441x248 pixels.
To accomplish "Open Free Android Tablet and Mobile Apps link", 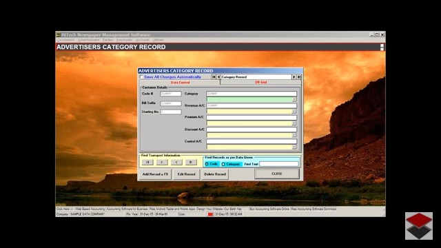I will point(172,209).
